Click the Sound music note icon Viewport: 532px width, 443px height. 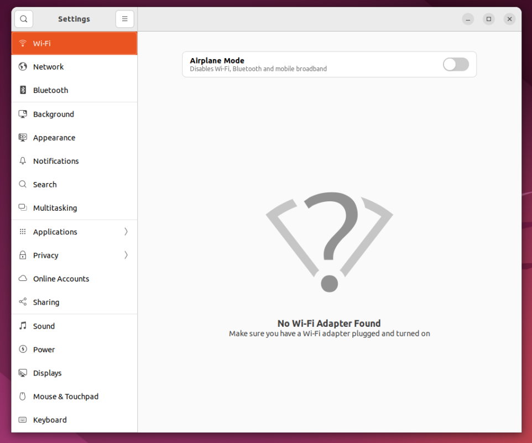(23, 326)
